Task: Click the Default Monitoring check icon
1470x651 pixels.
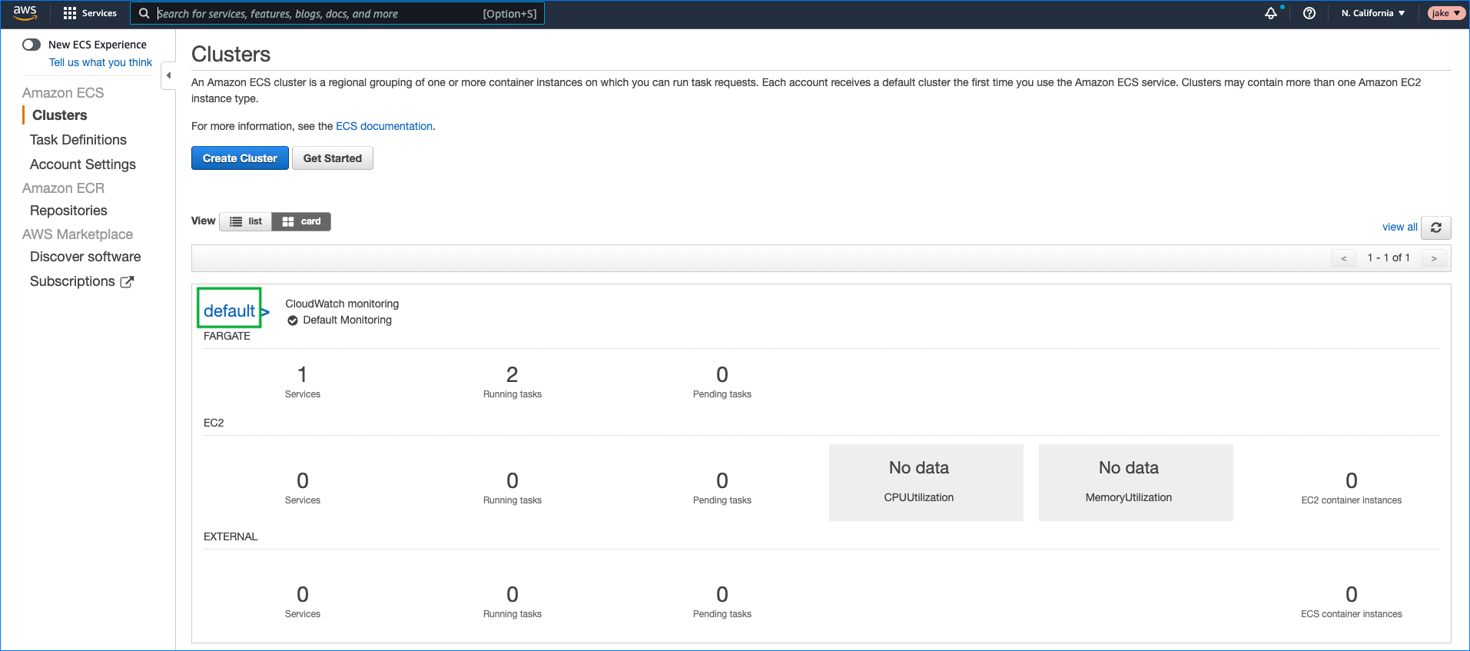Action: click(293, 321)
